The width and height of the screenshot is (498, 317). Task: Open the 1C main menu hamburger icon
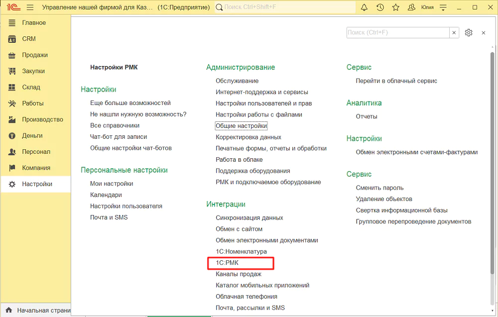click(30, 7)
